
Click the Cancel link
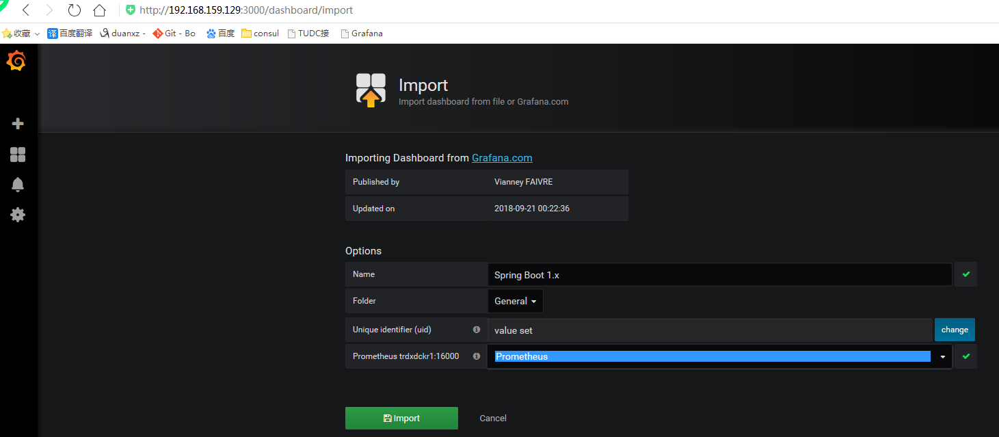tap(493, 418)
